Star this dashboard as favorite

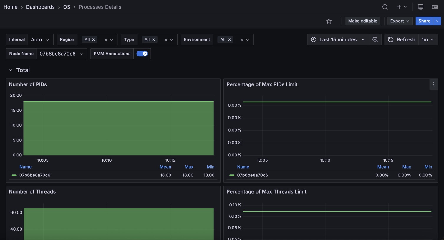click(329, 21)
